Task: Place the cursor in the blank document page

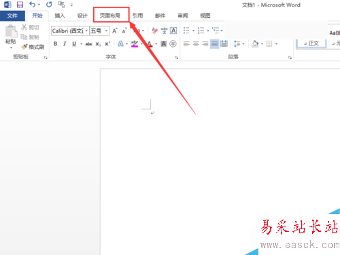Action: (220, 161)
